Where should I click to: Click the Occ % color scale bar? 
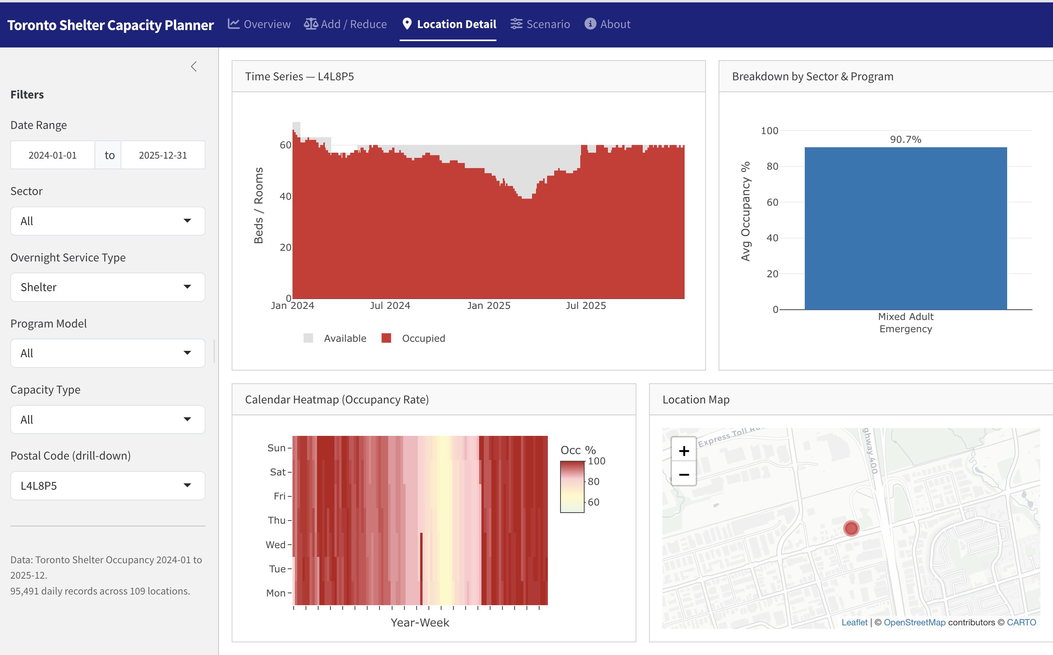tap(572, 487)
